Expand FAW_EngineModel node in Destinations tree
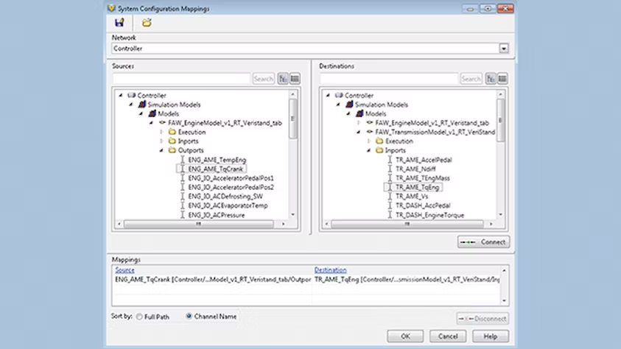This screenshot has width=621, height=349. 359,123
